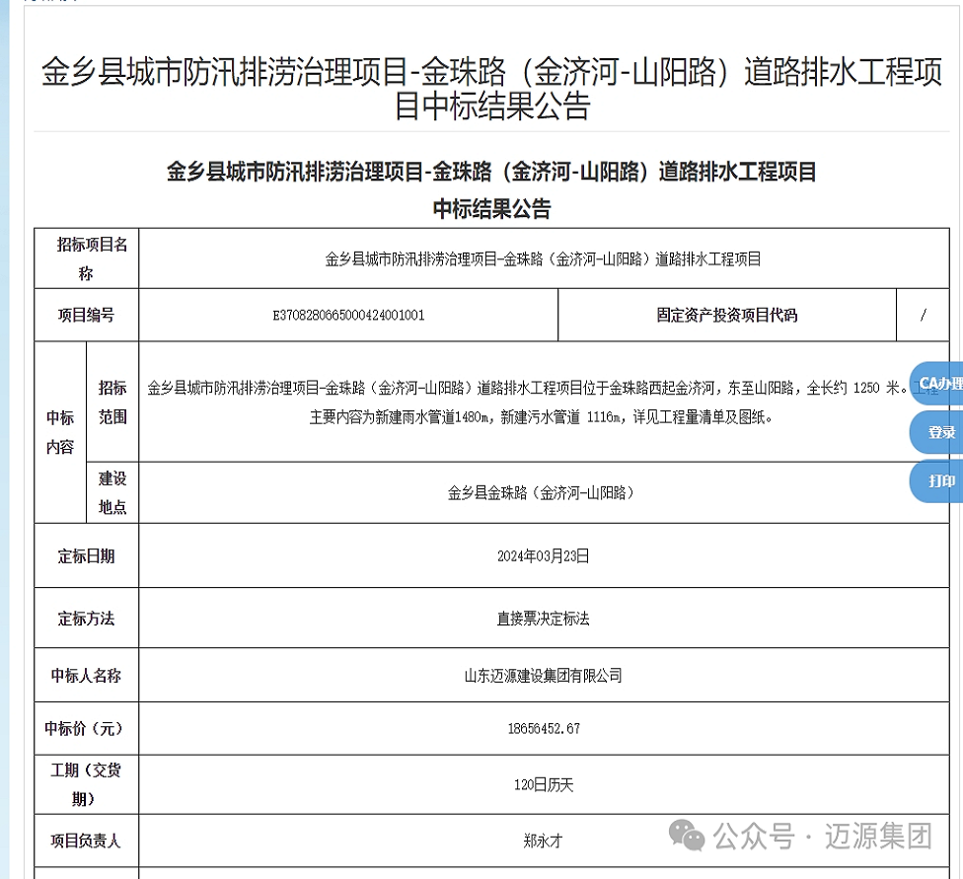
Task: Click the date 2024年03月23日
Action: coord(544,555)
